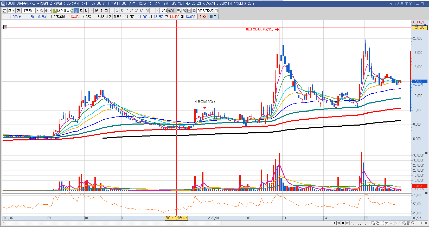Select yearly 년 chart period

click(91, 11)
